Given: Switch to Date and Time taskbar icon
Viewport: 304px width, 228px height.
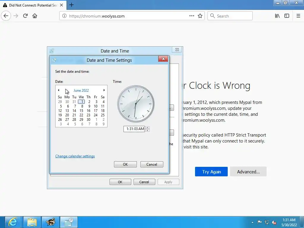Looking at the screenshot, I should pyautogui.click(x=69, y=222).
